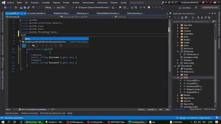
Task: Switch to Team Explorer tab
Action: click(196, 109)
